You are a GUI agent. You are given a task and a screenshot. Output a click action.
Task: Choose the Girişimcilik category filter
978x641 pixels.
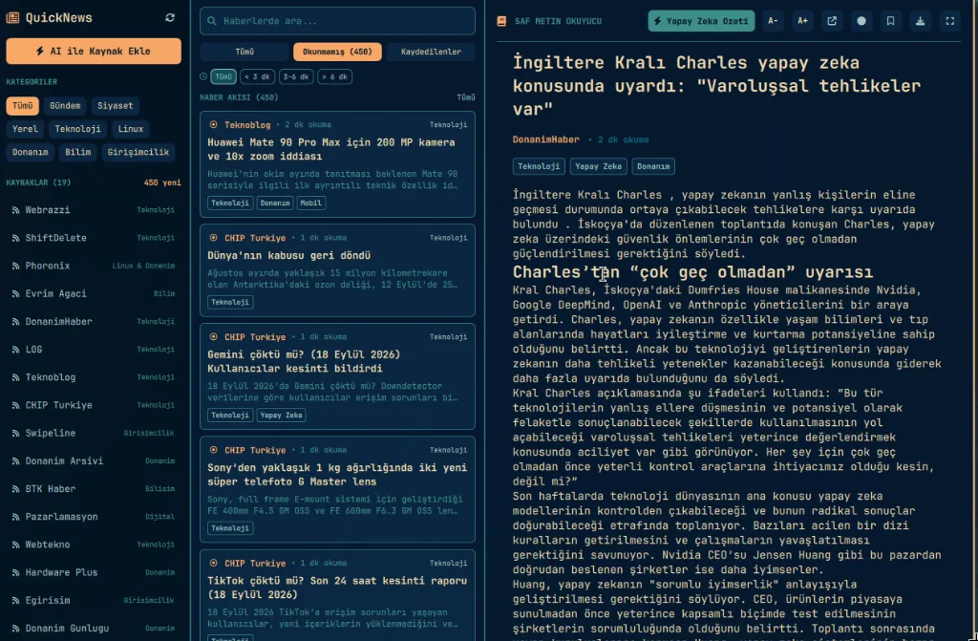[x=138, y=152]
